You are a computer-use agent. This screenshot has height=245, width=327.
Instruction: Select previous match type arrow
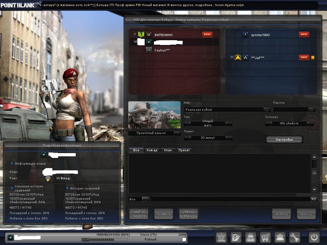click(187, 124)
